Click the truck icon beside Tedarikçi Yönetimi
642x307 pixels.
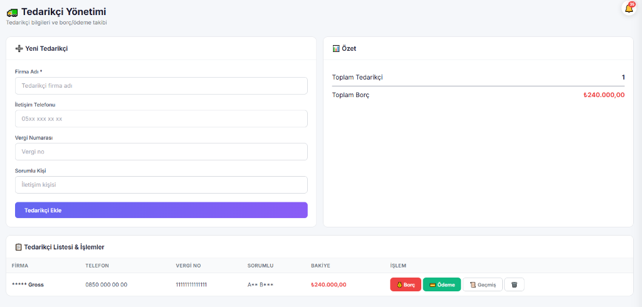click(13, 13)
